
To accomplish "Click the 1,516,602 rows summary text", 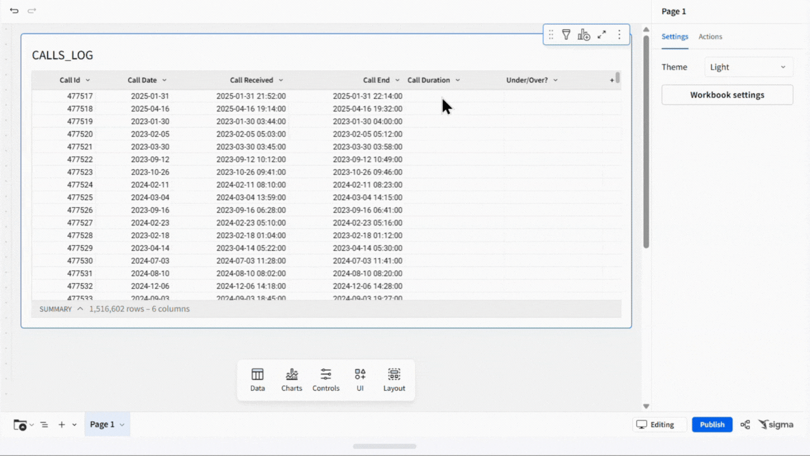I will (139, 309).
